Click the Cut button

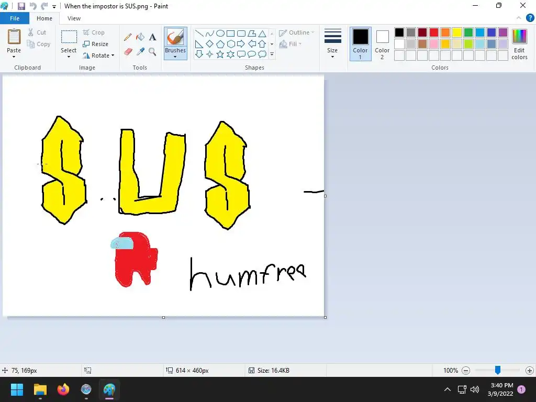point(37,32)
